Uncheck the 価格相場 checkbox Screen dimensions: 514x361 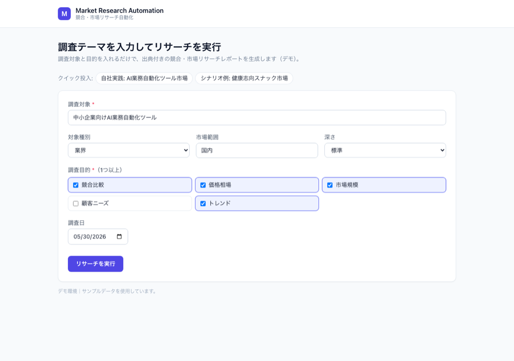(x=203, y=185)
